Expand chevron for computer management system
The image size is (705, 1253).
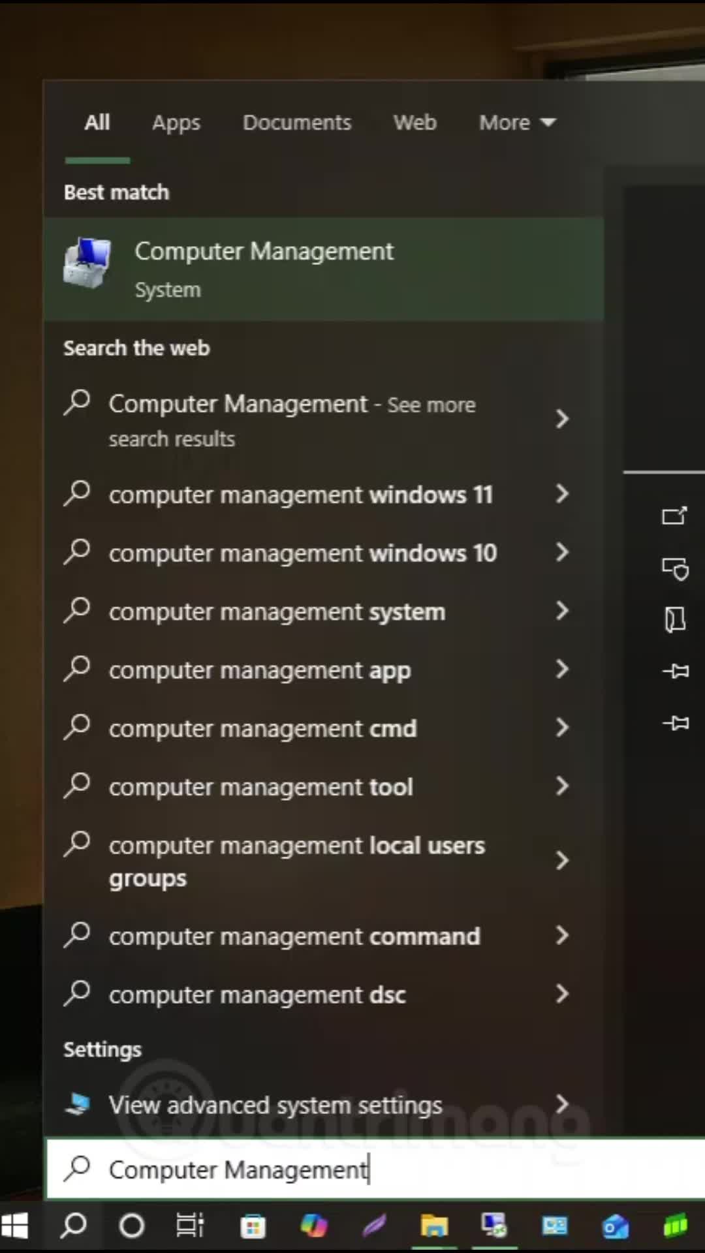tap(562, 611)
